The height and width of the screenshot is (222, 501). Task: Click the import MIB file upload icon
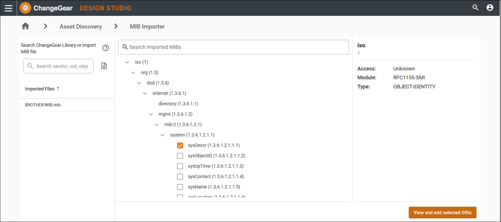click(x=104, y=66)
